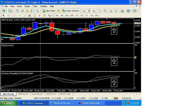Click the New Chart toolbar icon
Screen dimensions: 170x110
(x=4, y=11)
